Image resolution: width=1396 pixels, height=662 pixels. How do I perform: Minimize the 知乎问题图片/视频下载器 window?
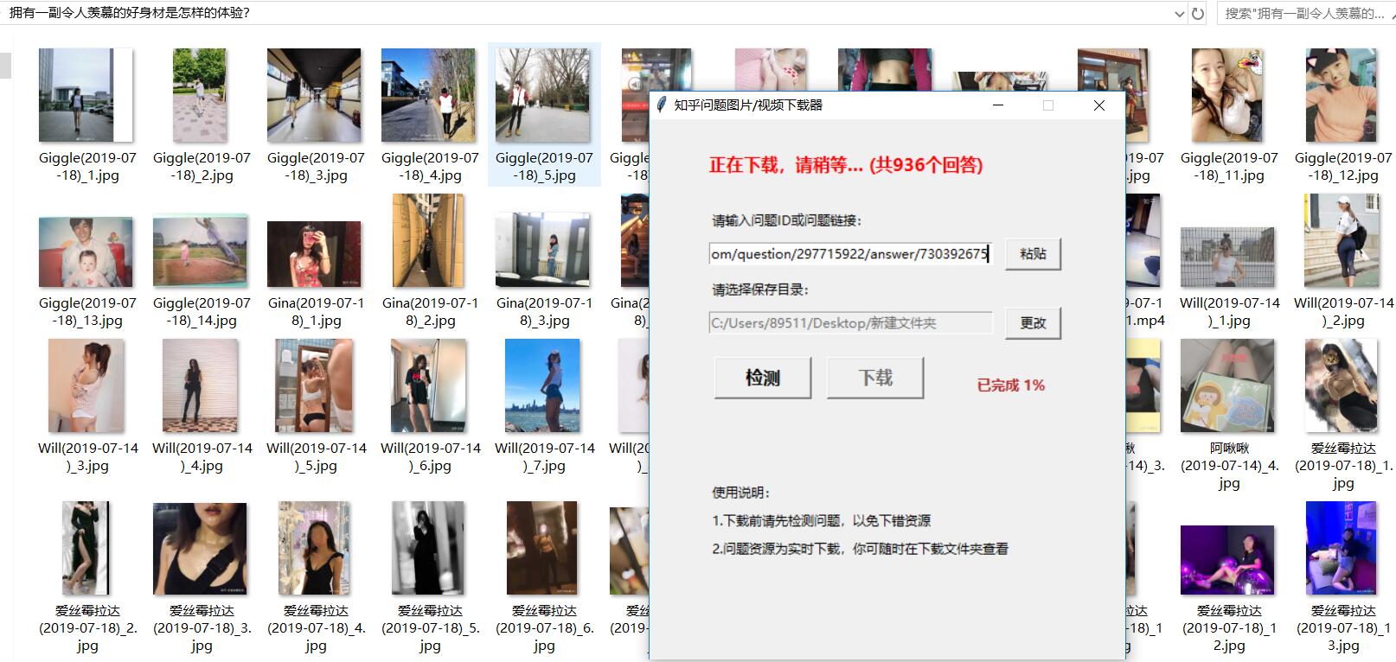tap(998, 105)
